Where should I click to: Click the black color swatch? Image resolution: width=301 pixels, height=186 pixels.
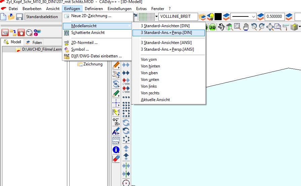[218, 17]
